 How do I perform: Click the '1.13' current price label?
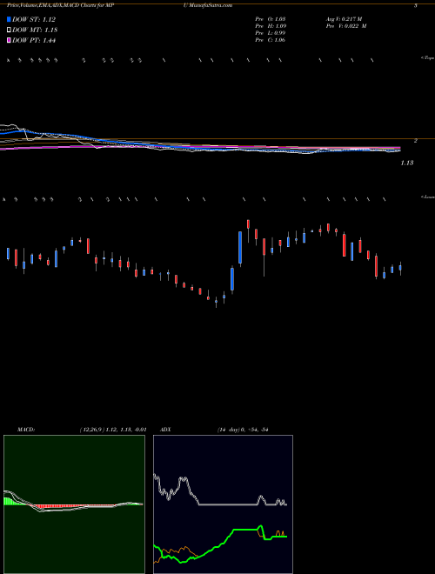click(x=407, y=163)
